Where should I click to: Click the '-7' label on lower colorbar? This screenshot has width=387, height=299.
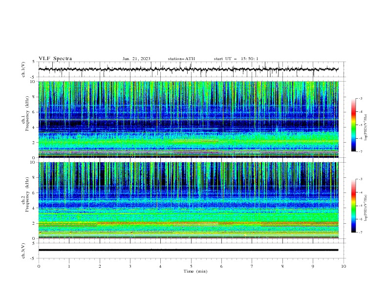pyautogui.click(x=361, y=232)
